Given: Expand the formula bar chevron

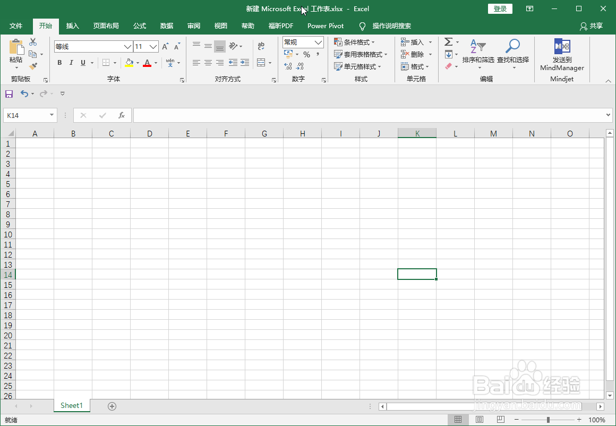Looking at the screenshot, I should [608, 115].
